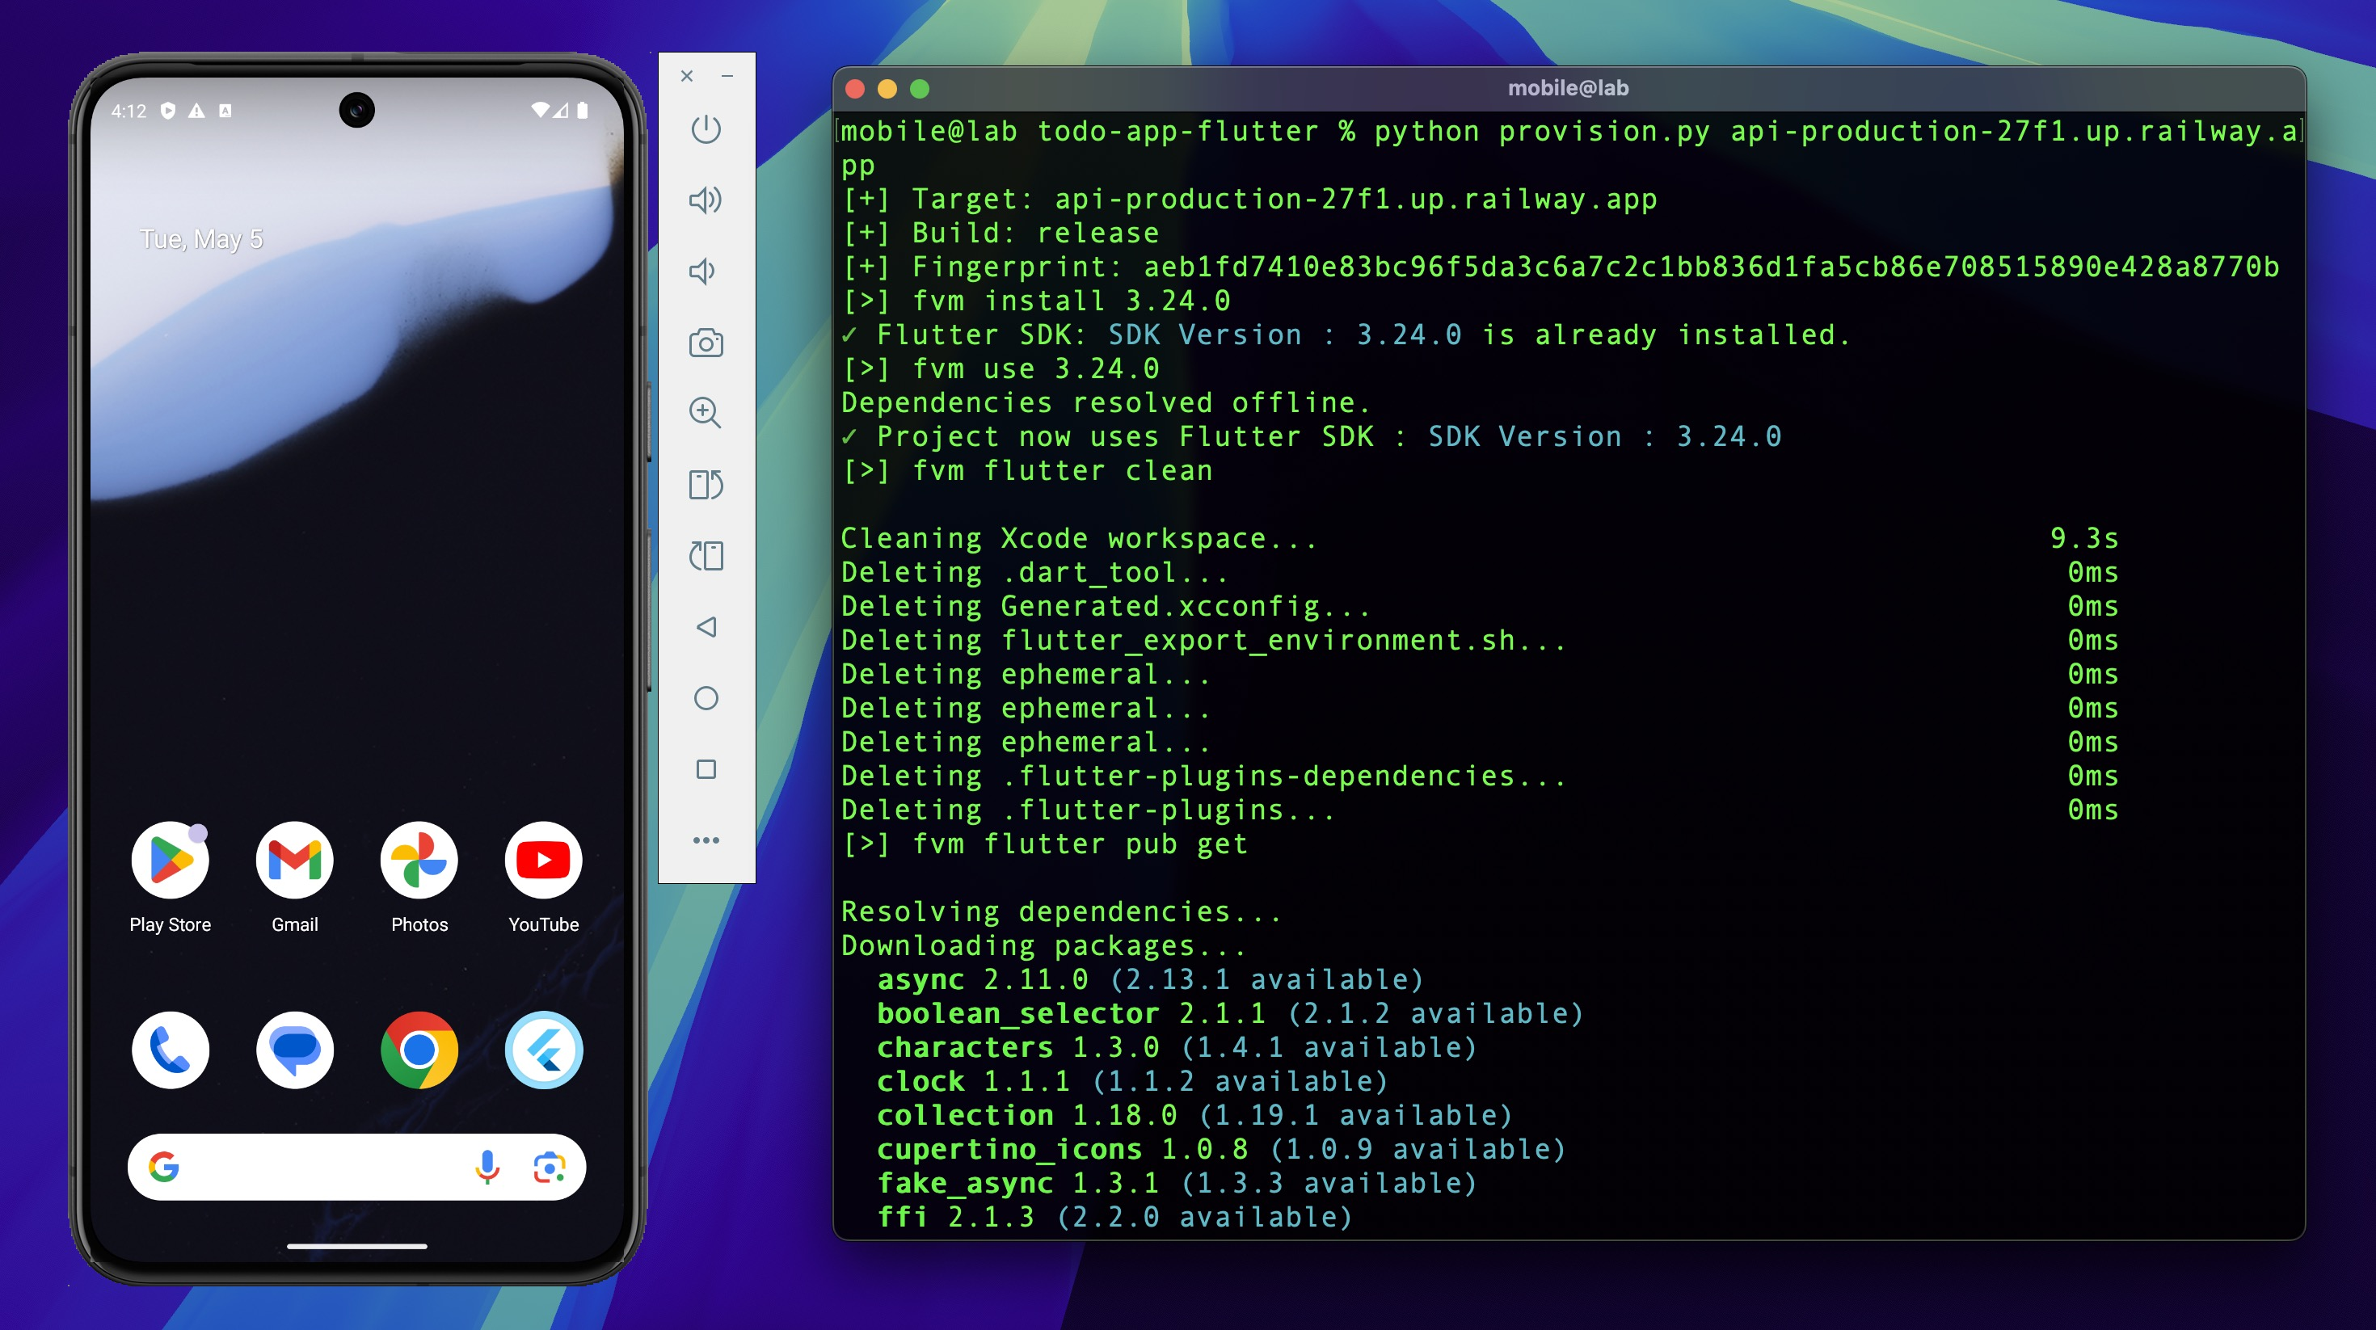This screenshot has height=1330, width=2376.
Task: Click 'Deleting .dart_tool...' line
Action: point(1035,572)
